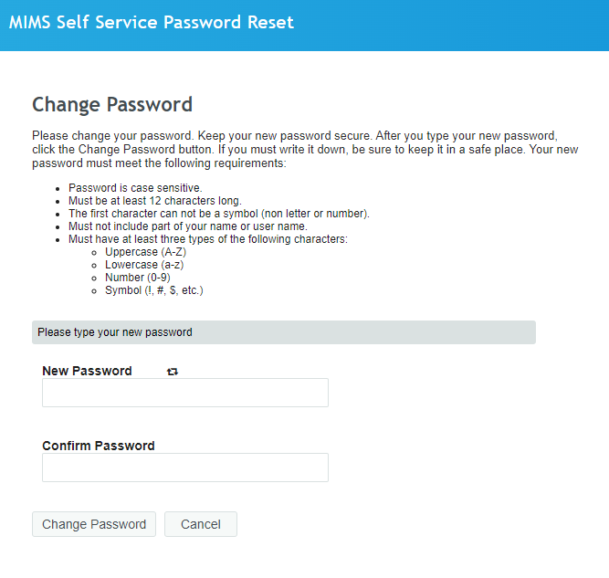Click the MIMS Self Service Password Reset title
The height and width of the screenshot is (578, 609).
coord(152,23)
